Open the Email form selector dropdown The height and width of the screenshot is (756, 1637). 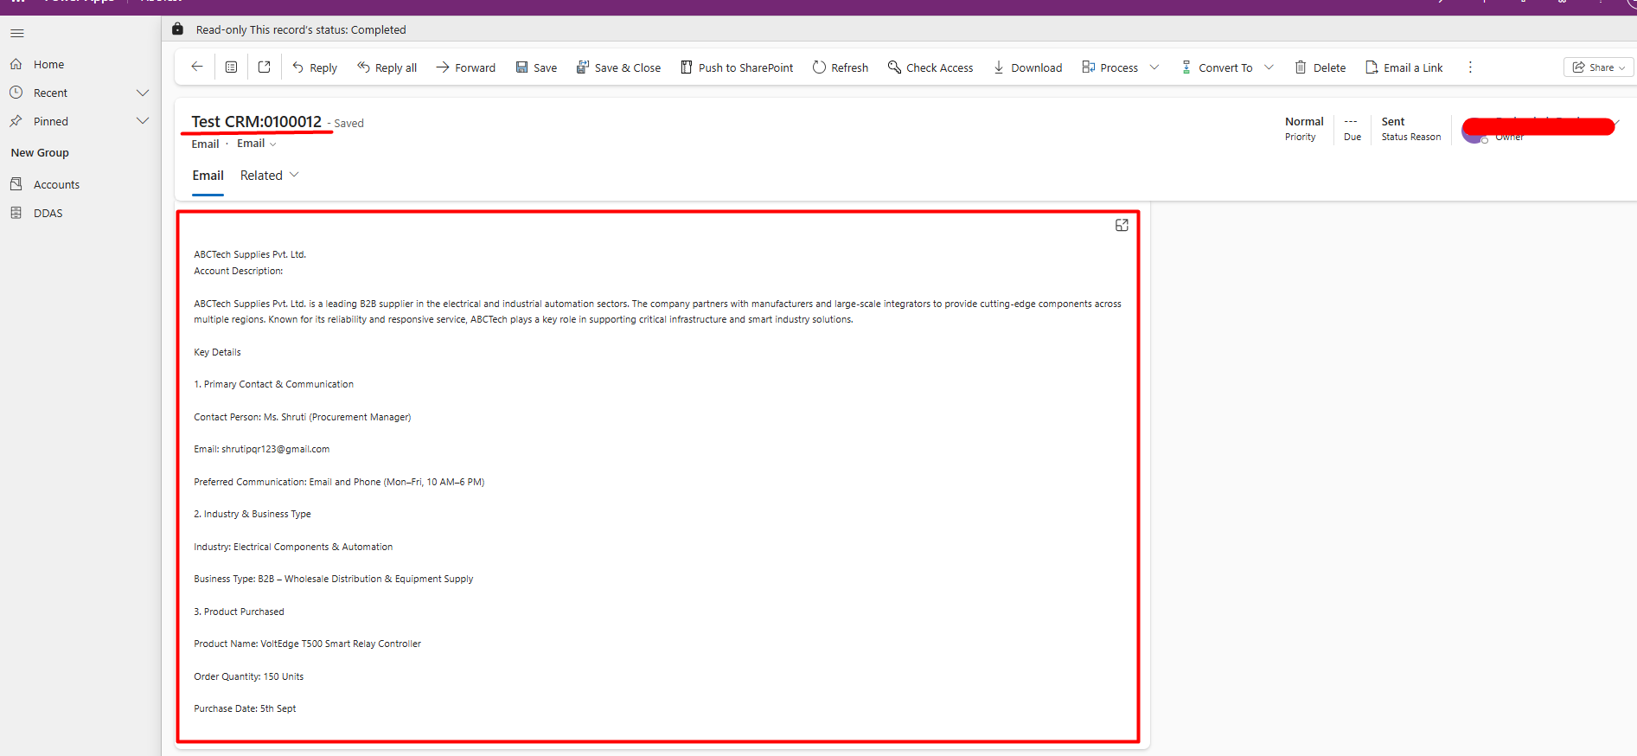click(x=257, y=144)
